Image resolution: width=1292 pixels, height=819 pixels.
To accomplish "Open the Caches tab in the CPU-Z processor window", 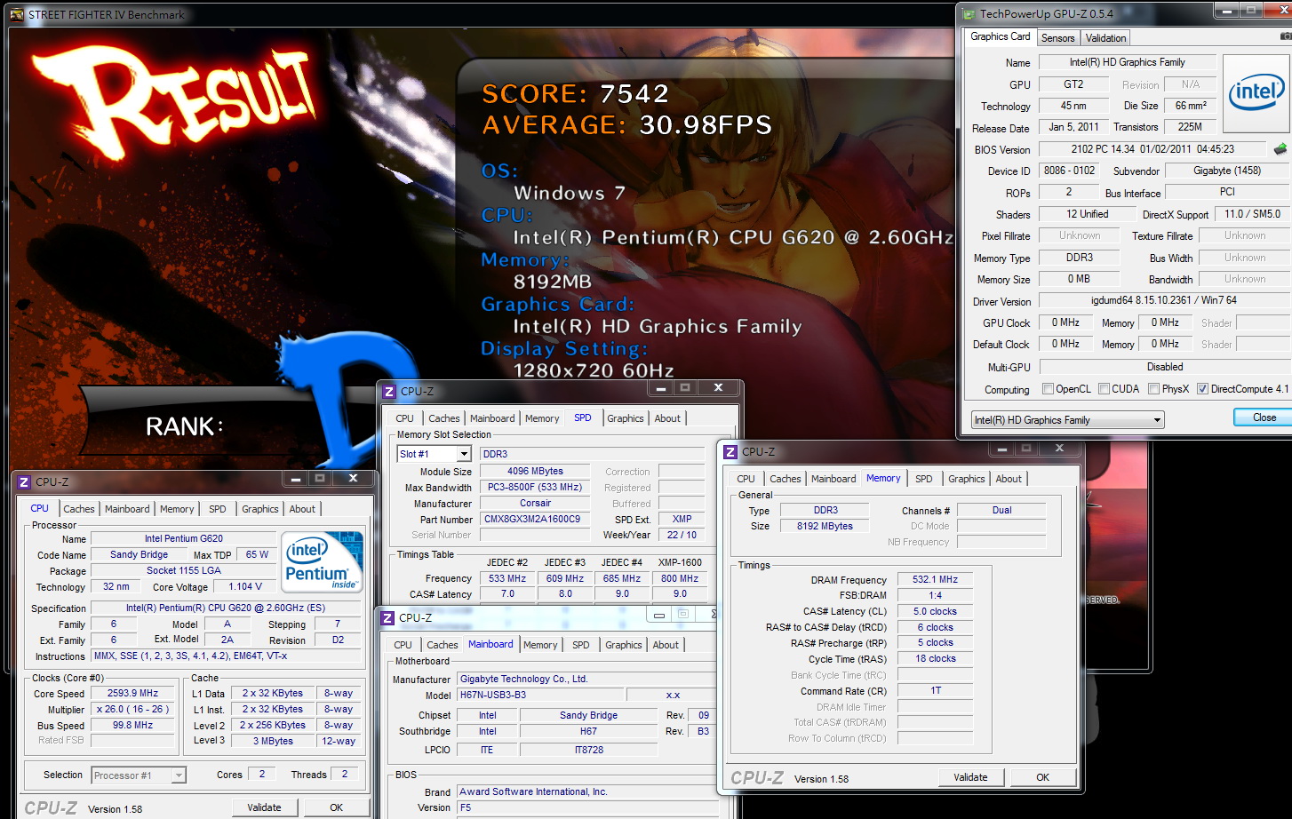I will [x=78, y=509].
